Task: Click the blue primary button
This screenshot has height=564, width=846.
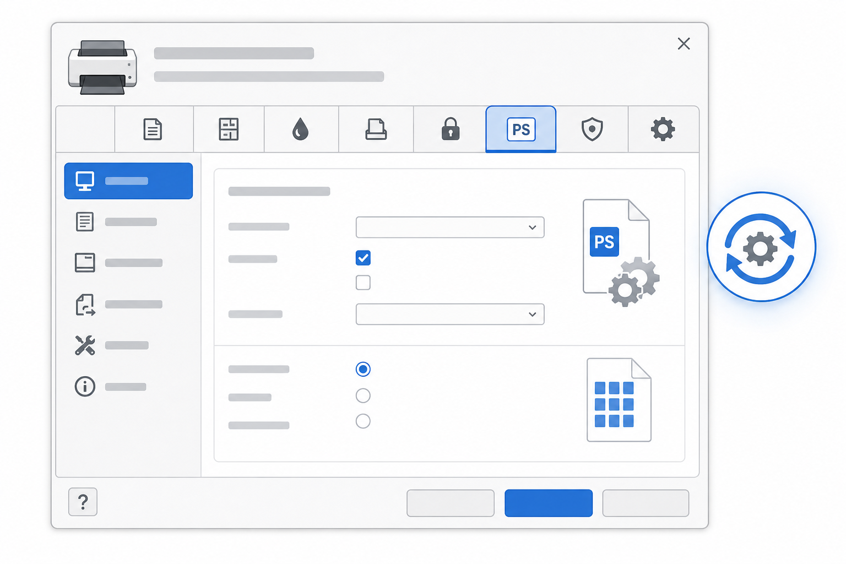Action: 549,503
